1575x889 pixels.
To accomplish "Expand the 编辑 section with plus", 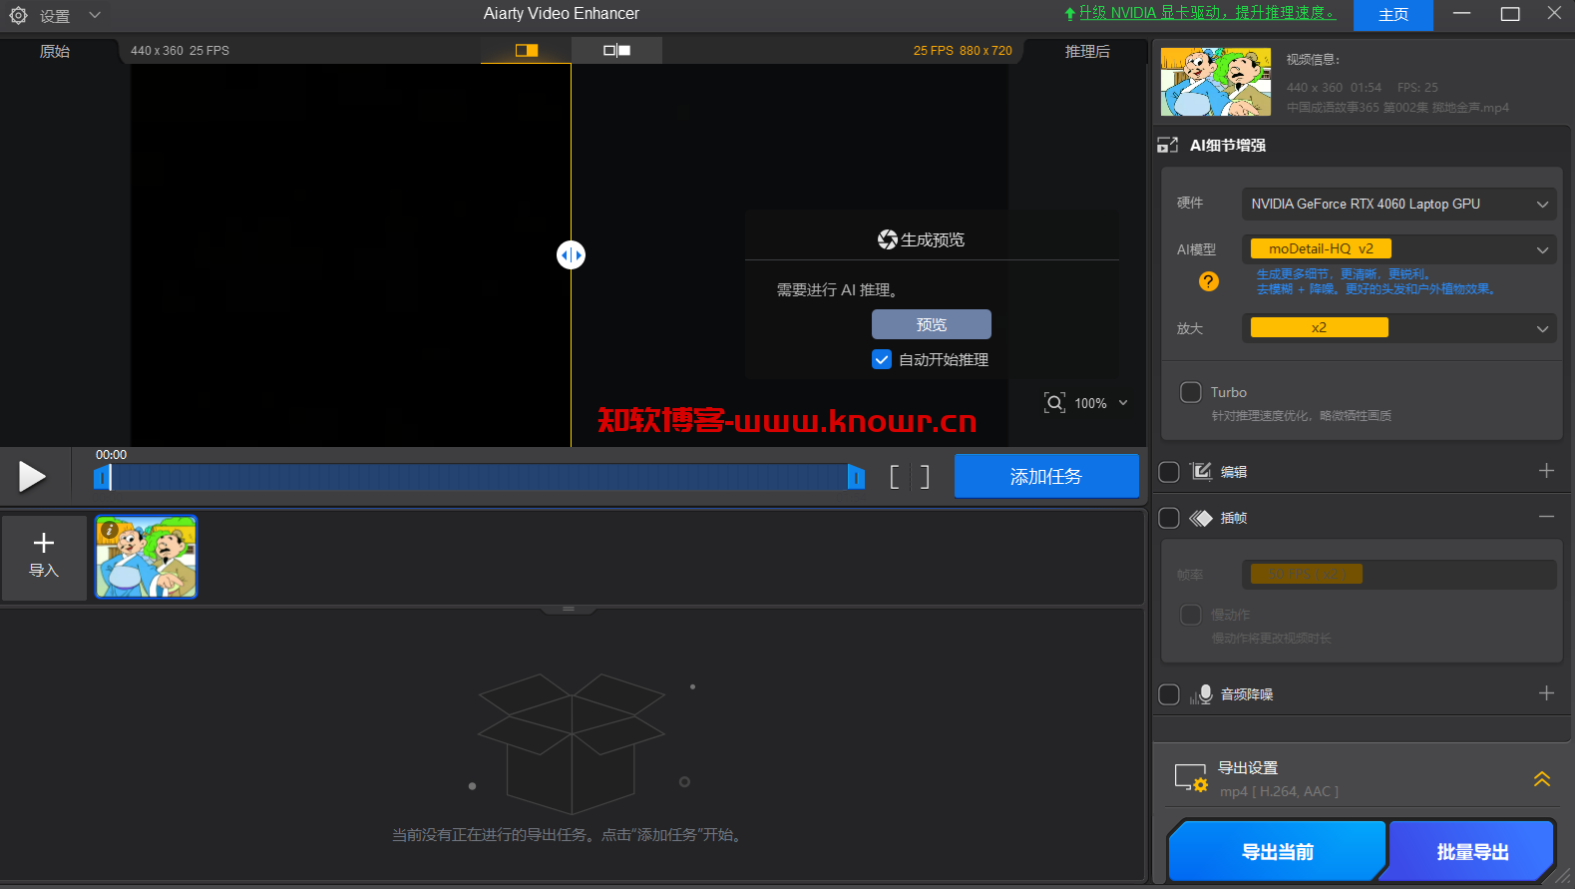I will pyautogui.click(x=1546, y=471).
